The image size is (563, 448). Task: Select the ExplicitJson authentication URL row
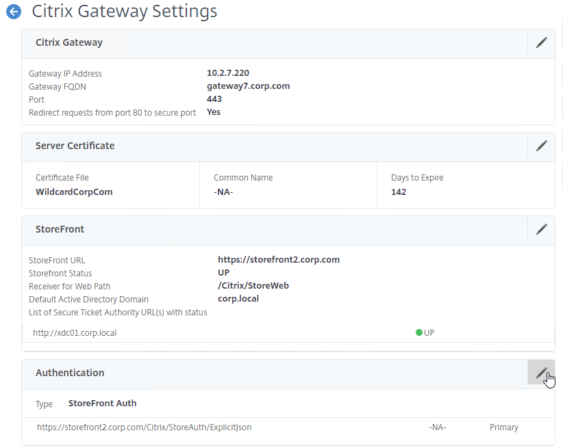(x=145, y=427)
